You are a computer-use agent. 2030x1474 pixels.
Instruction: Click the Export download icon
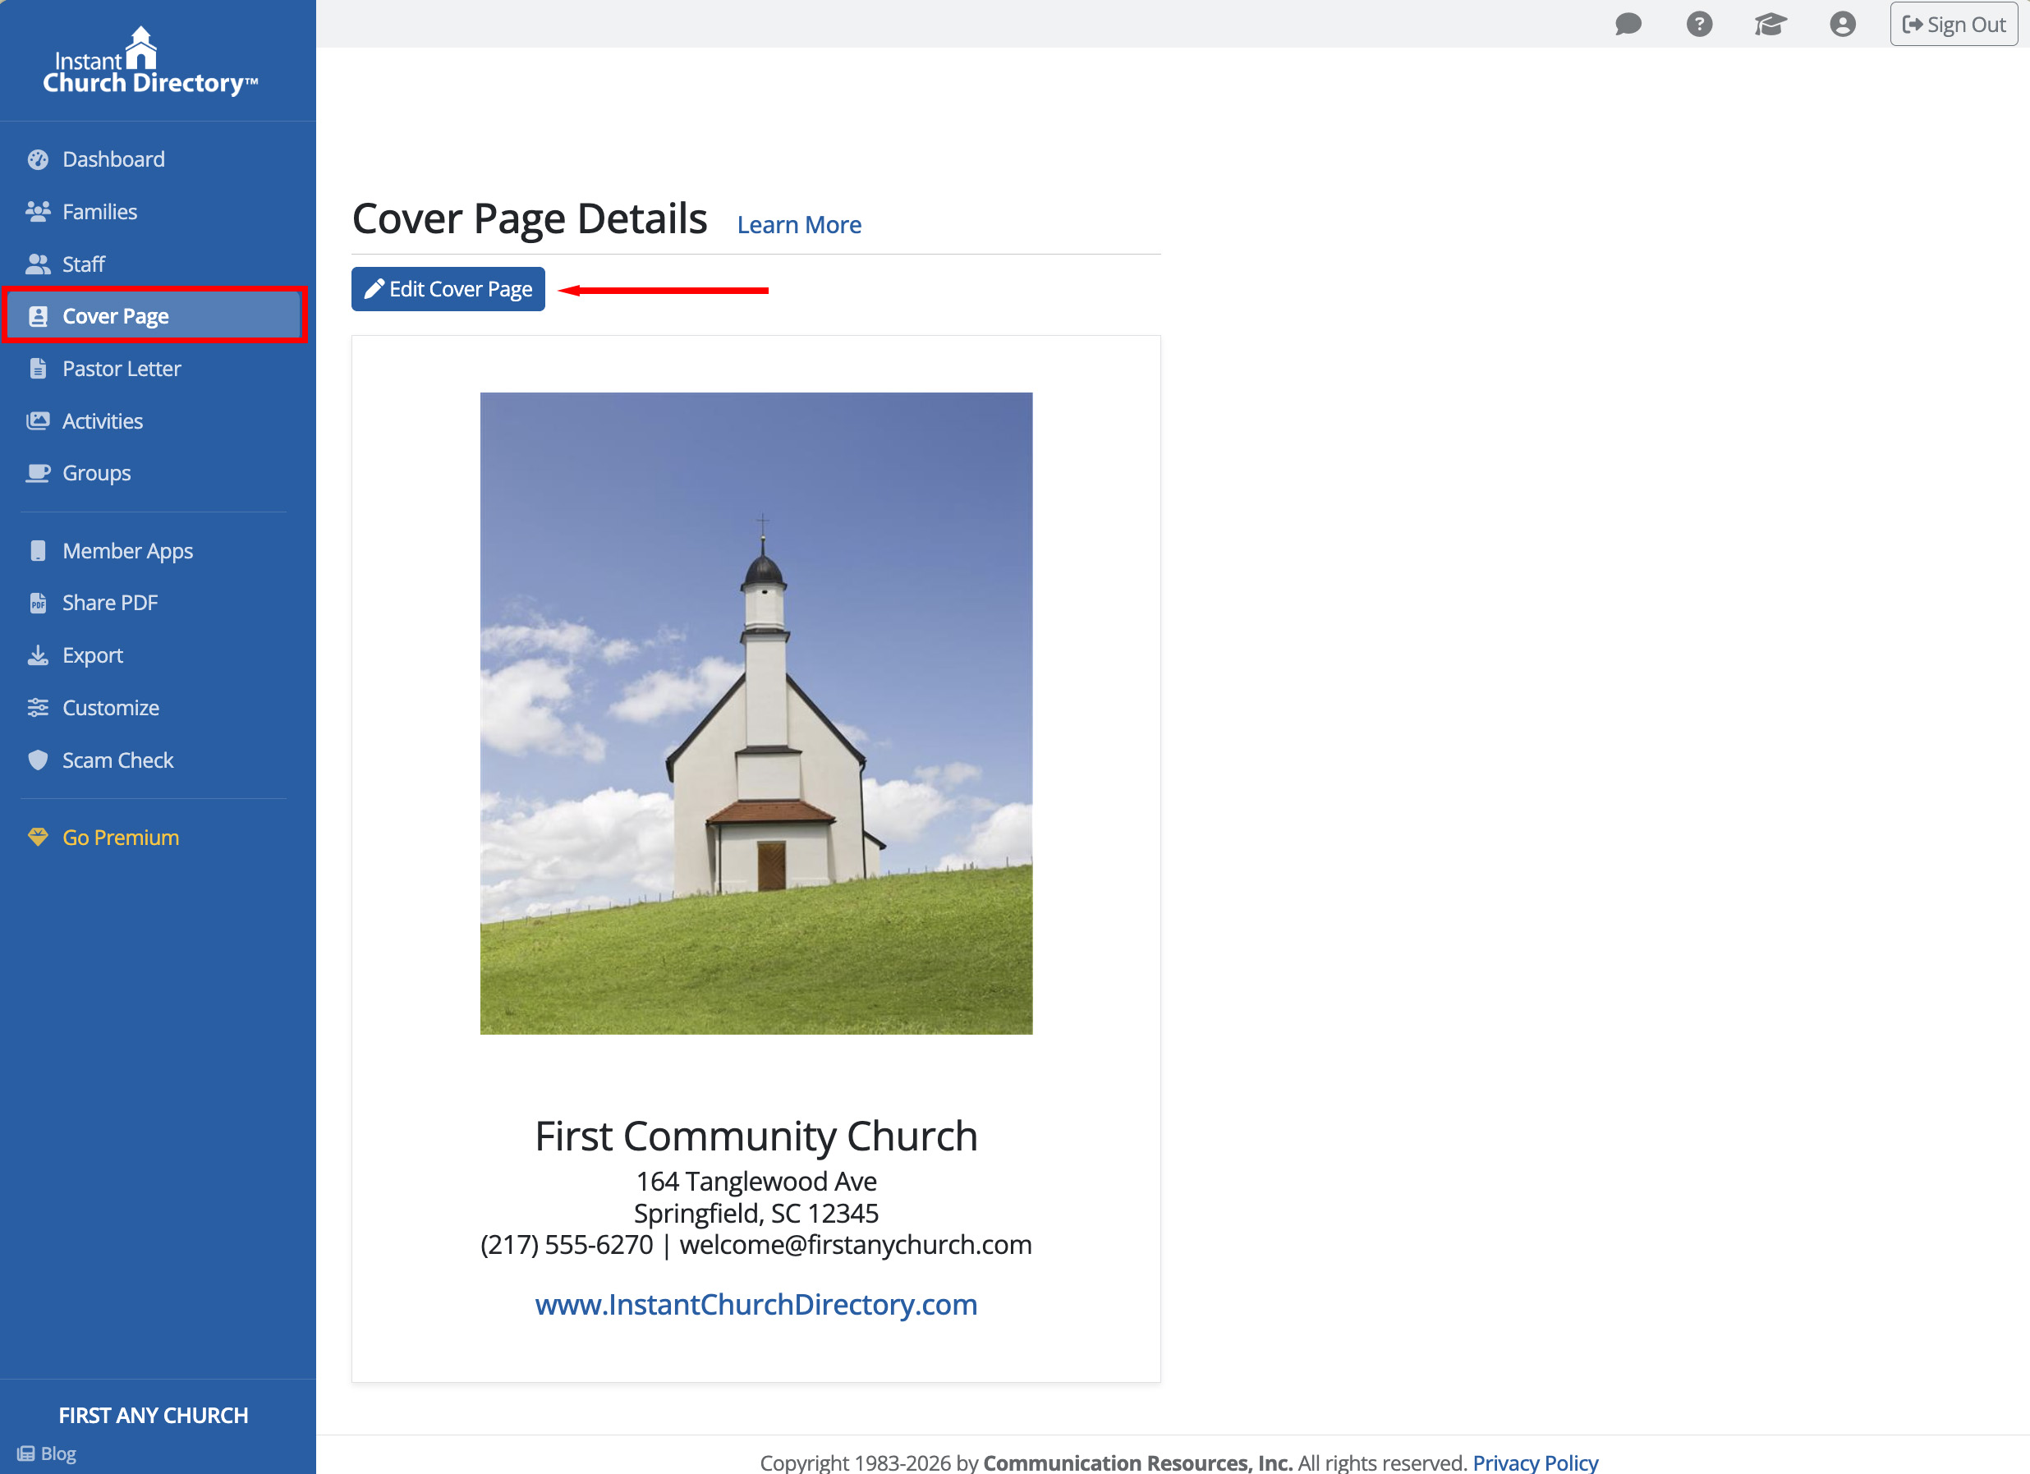[x=38, y=655]
